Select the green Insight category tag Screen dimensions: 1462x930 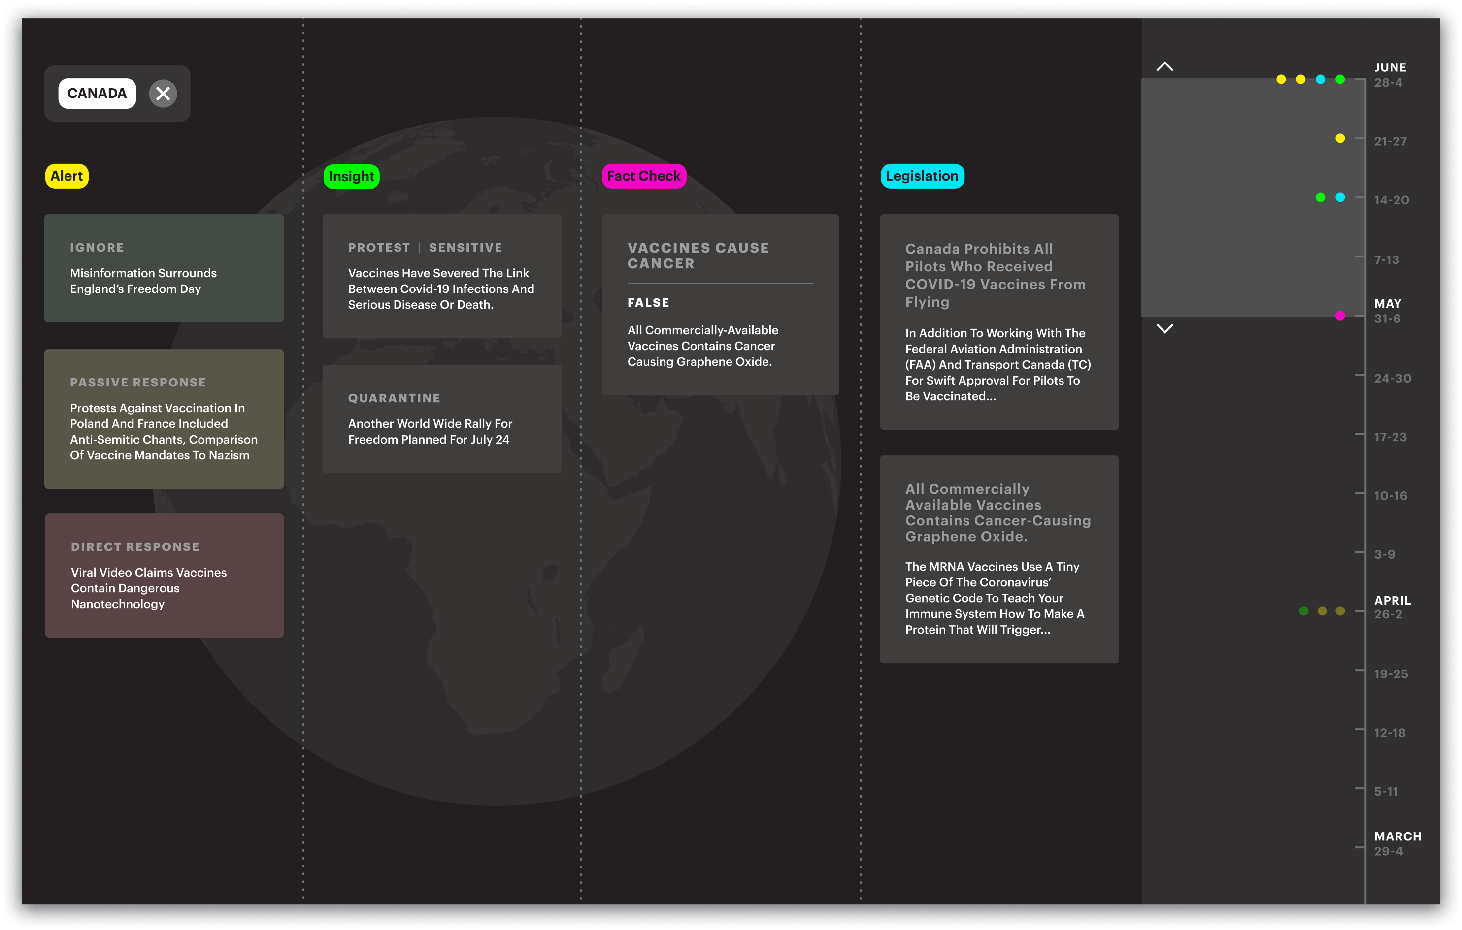click(351, 177)
